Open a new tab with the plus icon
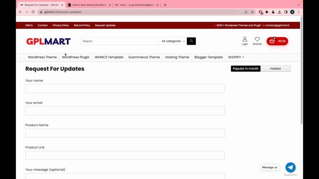The height and width of the screenshot is (179, 319). point(165,5)
